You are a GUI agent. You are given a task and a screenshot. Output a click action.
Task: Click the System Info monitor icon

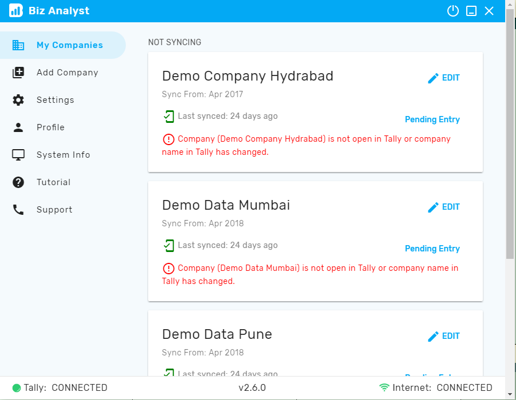pos(18,155)
